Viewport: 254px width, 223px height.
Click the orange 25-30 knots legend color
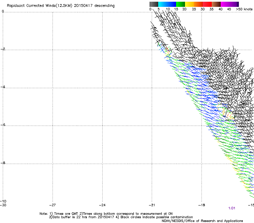click(198, 4)
